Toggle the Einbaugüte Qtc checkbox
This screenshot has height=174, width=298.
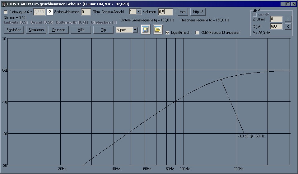coord(6,12)
